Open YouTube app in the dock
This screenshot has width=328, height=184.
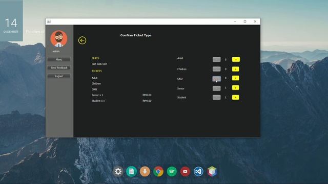(185, 172)
